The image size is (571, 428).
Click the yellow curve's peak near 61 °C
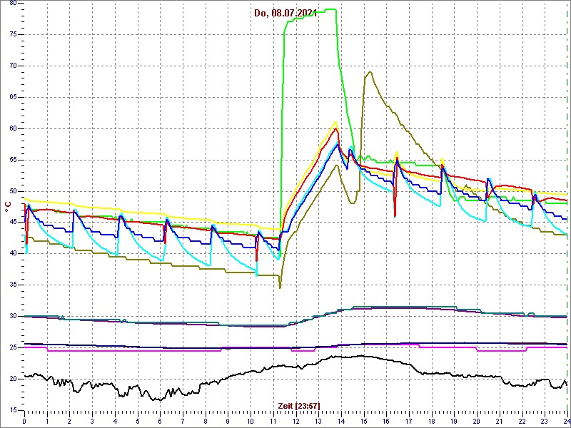[x=335, y=122]
